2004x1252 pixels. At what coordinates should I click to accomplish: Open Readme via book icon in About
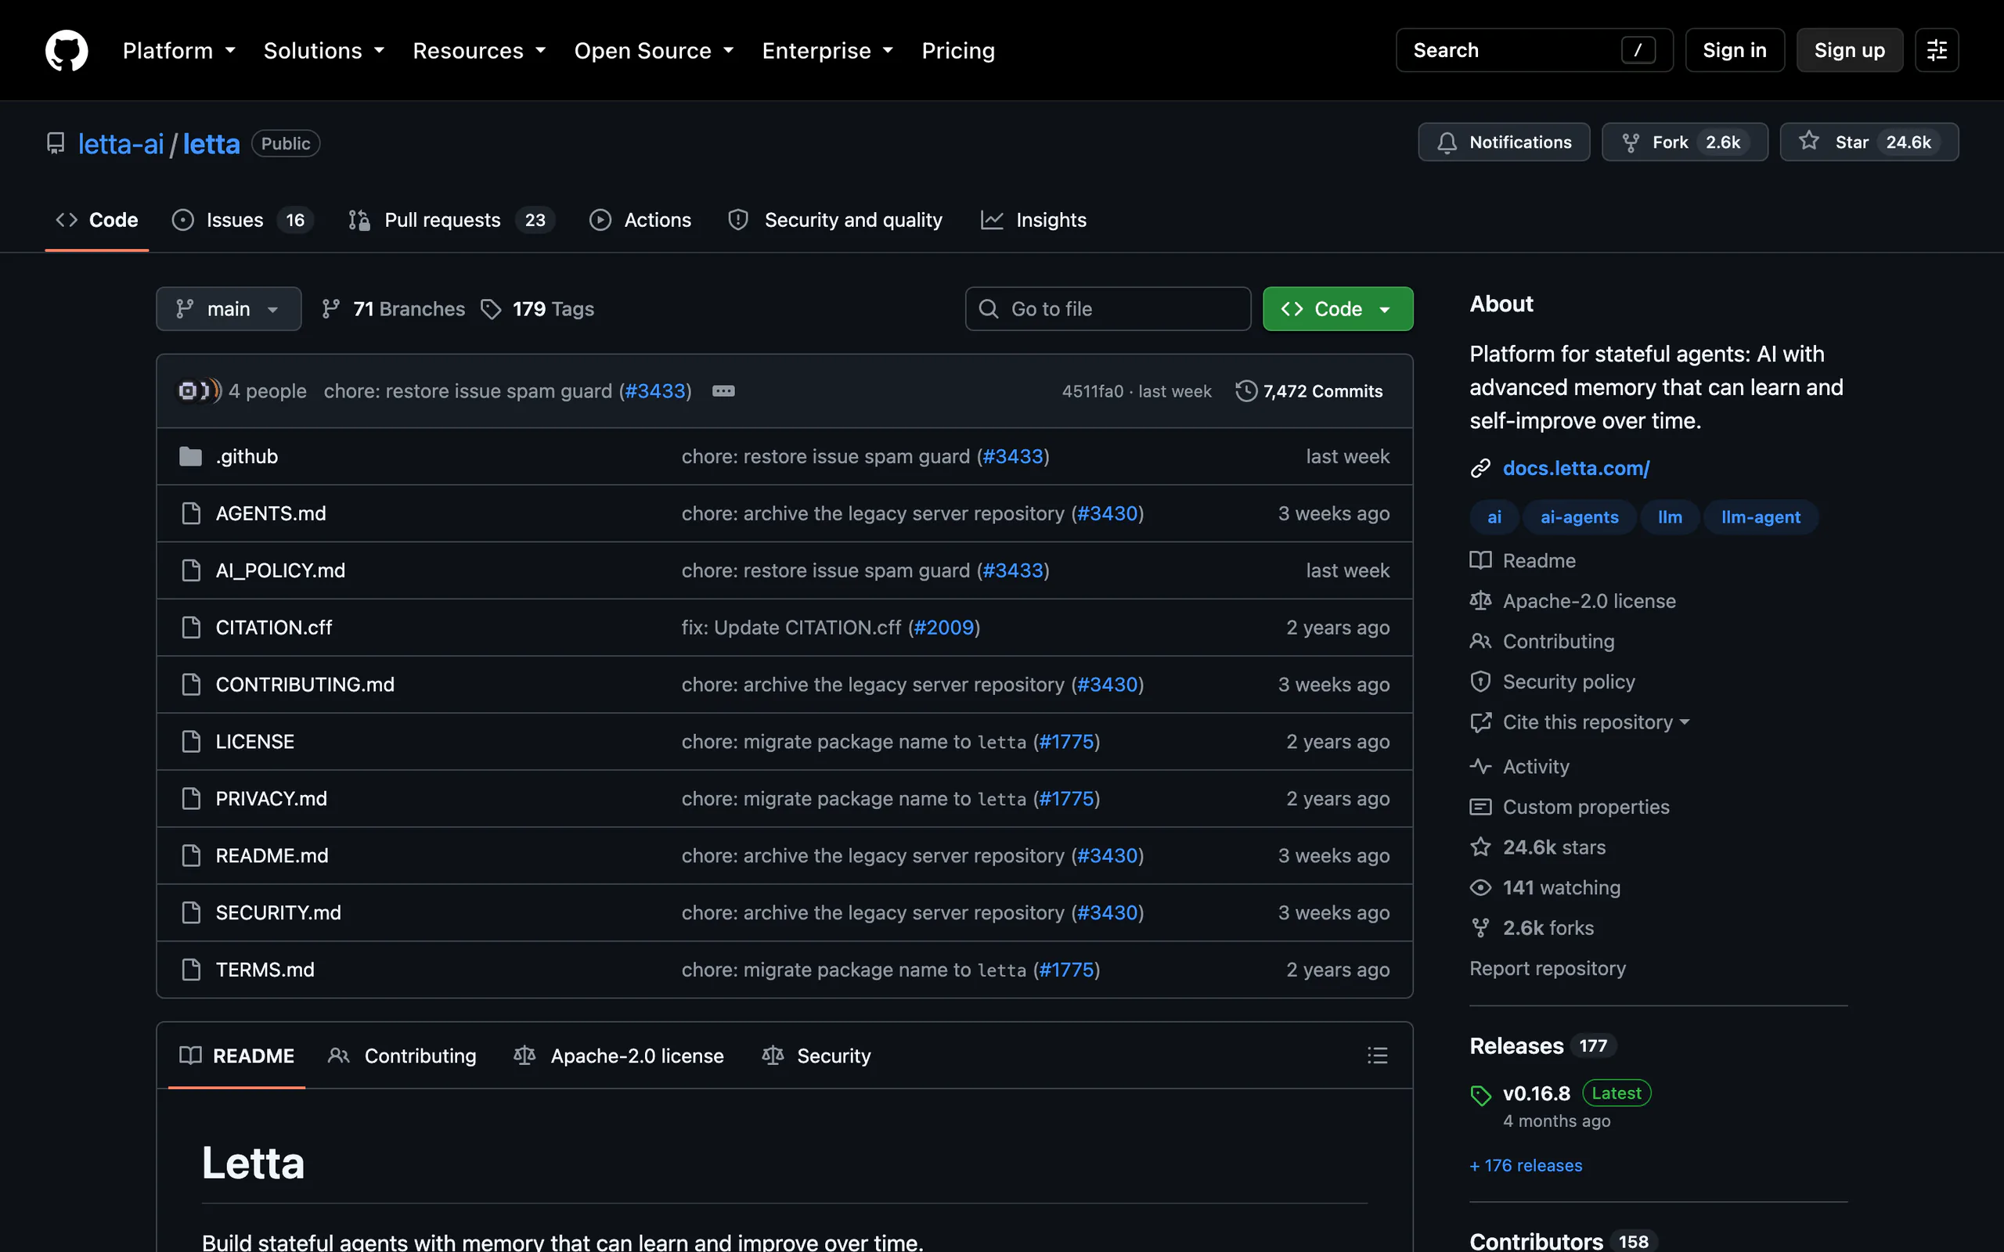1480,560
